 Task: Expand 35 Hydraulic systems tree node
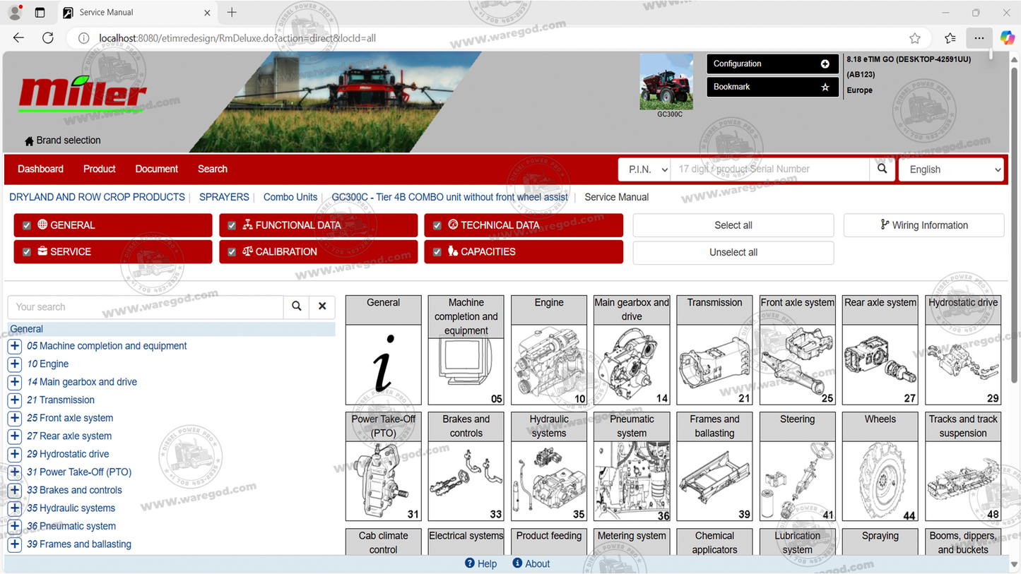click(15, 508)
